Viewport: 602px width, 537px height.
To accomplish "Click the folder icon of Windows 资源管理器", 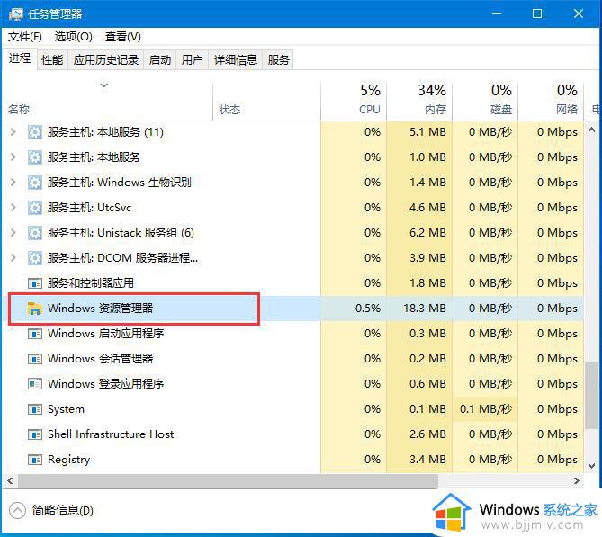I will (x=35, y=309).
